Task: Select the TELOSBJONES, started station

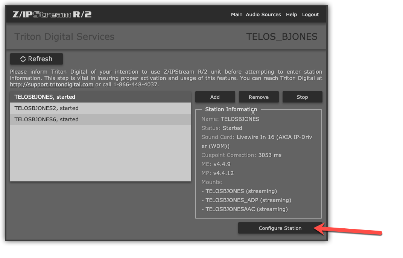Action: coord(100,97)
